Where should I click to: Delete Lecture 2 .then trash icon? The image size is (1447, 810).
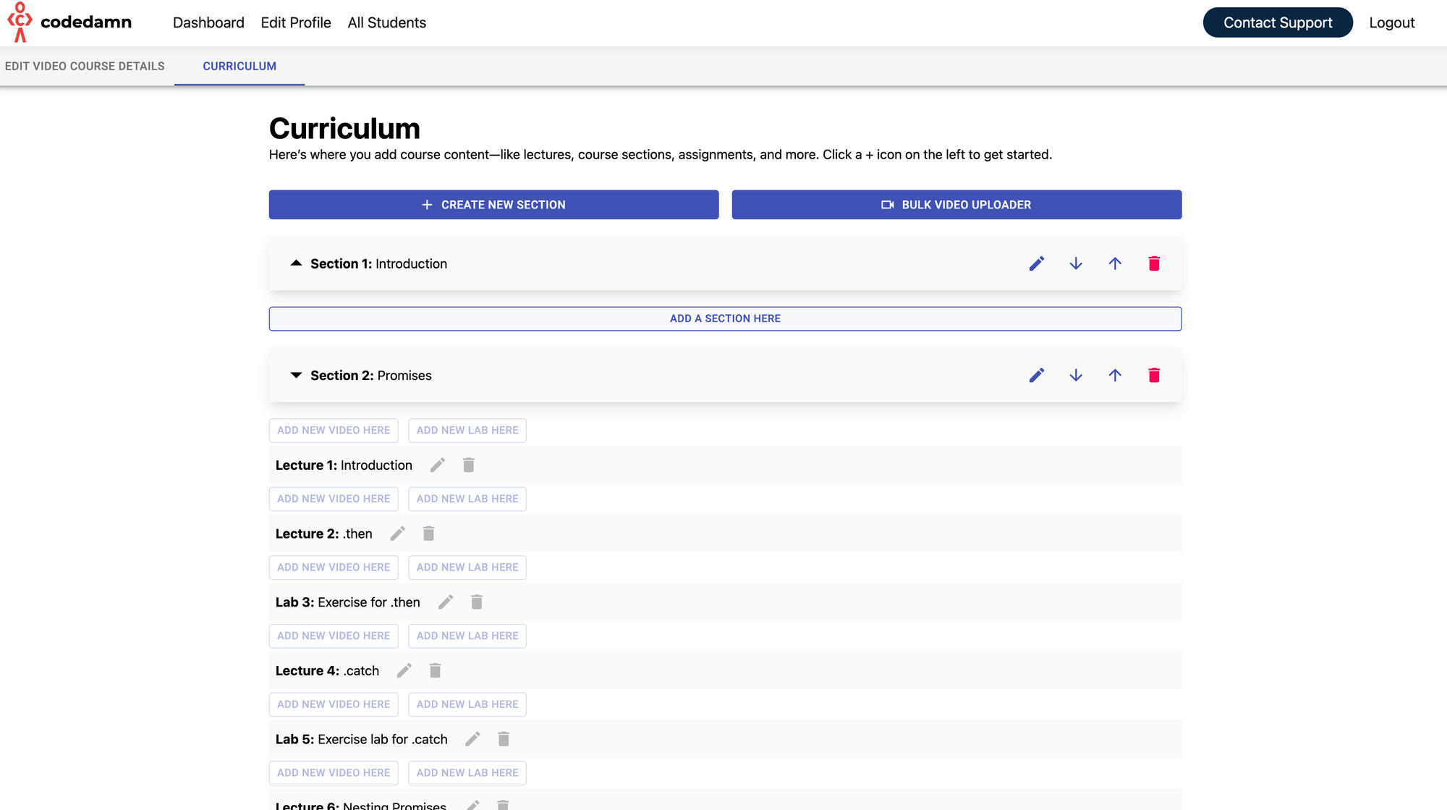pos(429,533)
